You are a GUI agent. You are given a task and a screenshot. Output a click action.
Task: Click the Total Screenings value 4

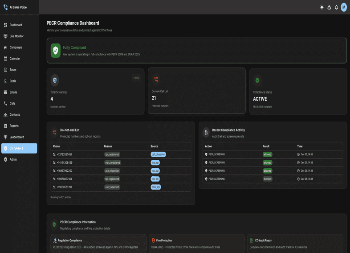coord(52,99)
